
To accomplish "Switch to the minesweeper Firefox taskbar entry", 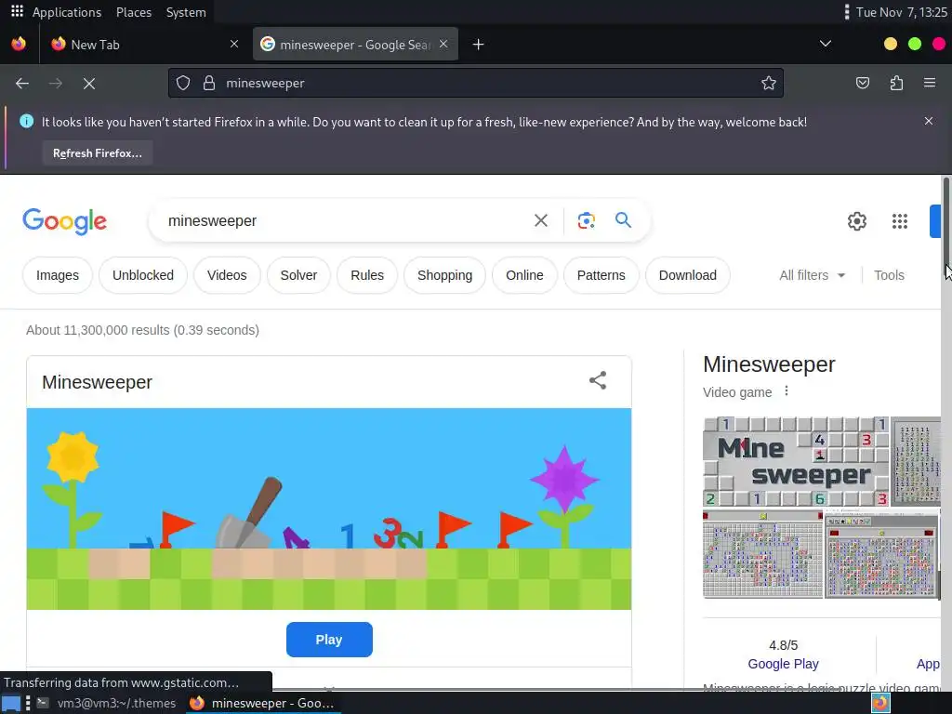I will point(263,703).
